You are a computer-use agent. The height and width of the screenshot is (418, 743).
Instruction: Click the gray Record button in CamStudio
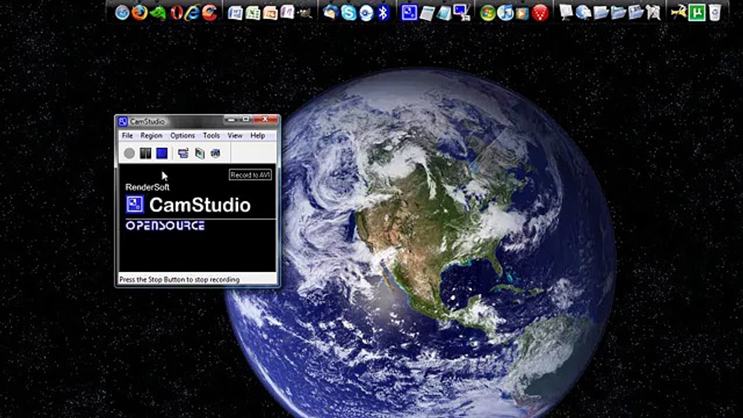(x=129, y=153)
